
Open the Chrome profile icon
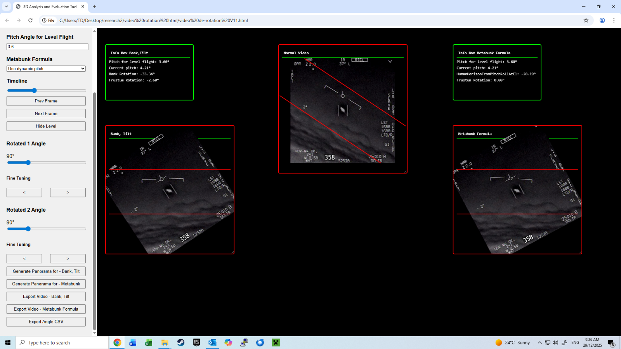tap(602, 20)
